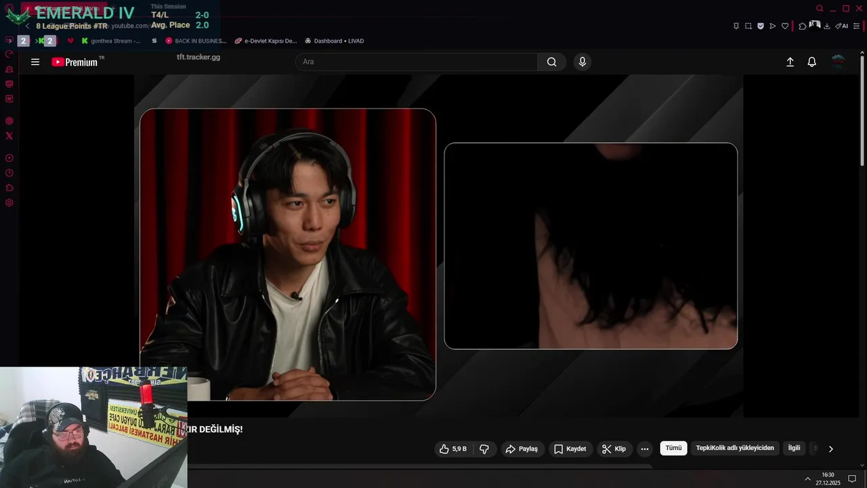Open the browser easy setup sliders icon
867x488 pixels.
(856, 26)
